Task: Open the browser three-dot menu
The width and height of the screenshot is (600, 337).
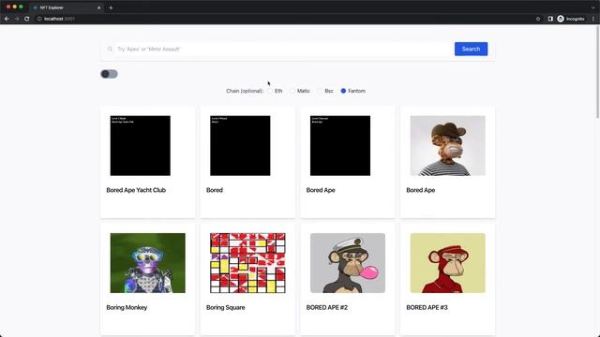Action: tap(593, 19)
